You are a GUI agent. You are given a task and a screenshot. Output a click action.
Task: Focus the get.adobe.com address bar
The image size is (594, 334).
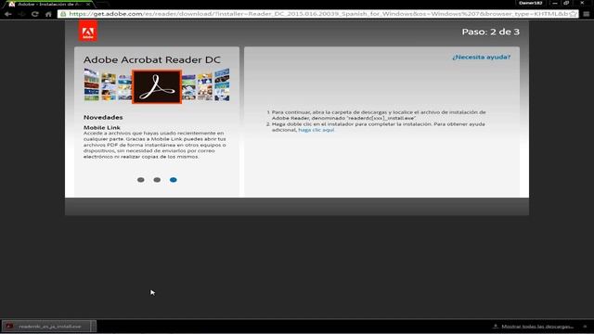[318, 14]
